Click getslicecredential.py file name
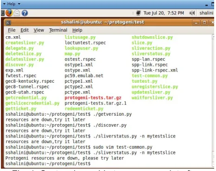 [x=32, y=103]
